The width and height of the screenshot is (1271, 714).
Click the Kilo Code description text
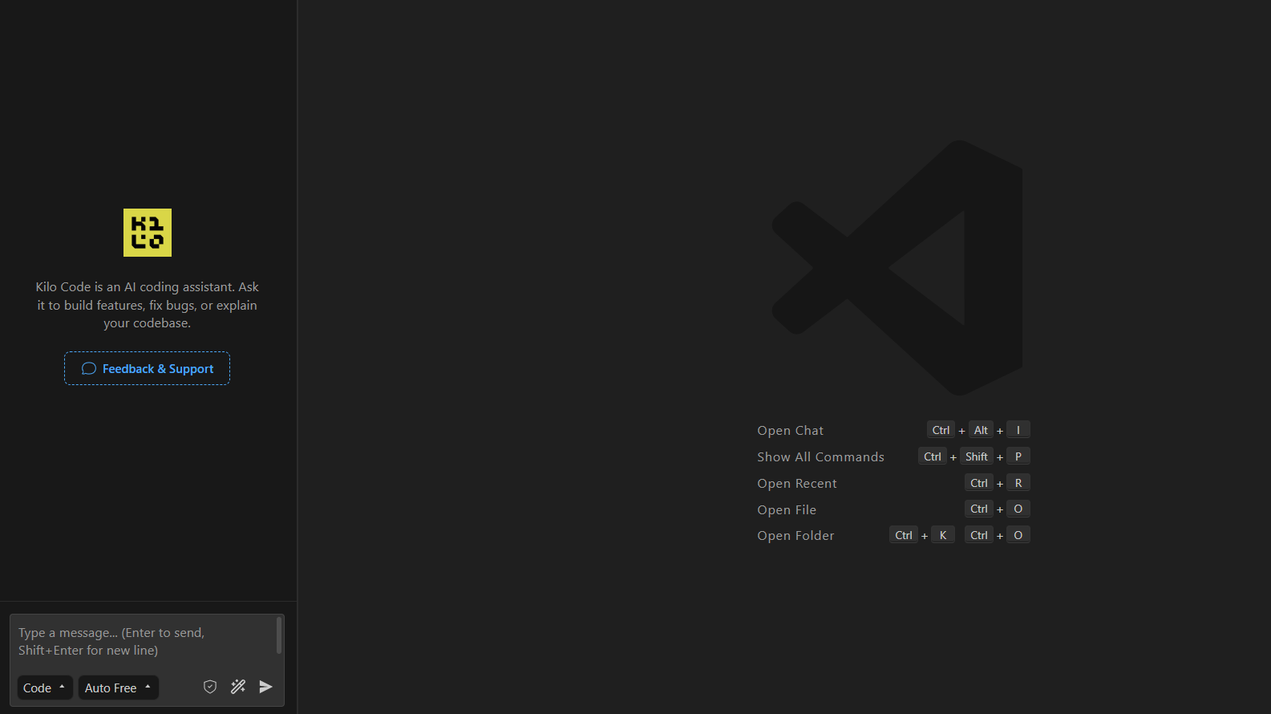(148, 305)
